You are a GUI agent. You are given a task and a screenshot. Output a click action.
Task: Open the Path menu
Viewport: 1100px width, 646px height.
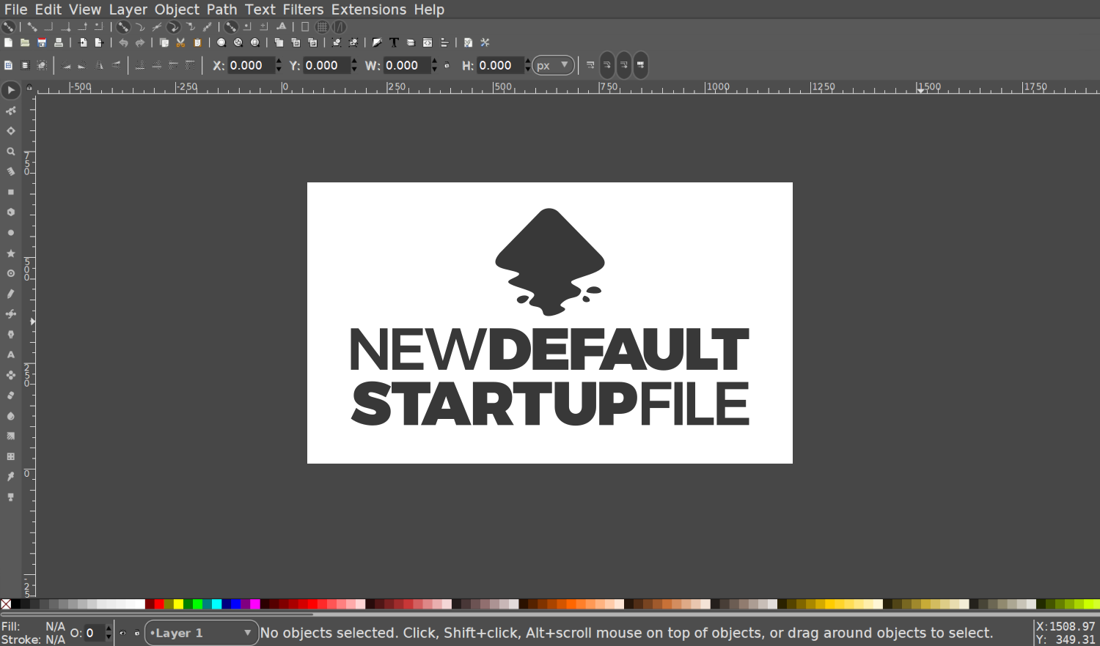221,10
